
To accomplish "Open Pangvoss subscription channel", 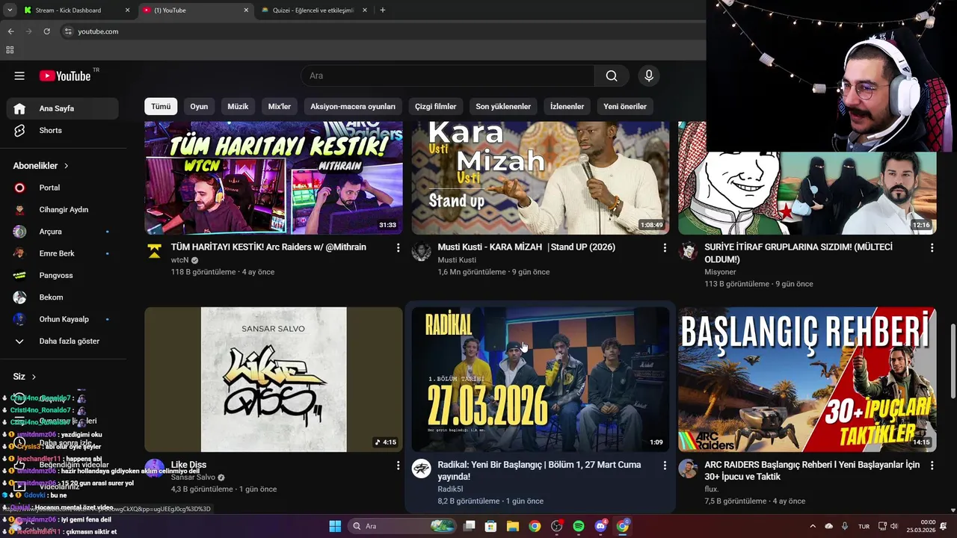I will point(63,275).
